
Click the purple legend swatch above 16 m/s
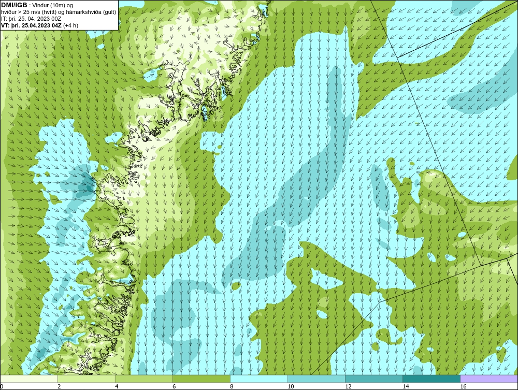click(x=489, y=379)
